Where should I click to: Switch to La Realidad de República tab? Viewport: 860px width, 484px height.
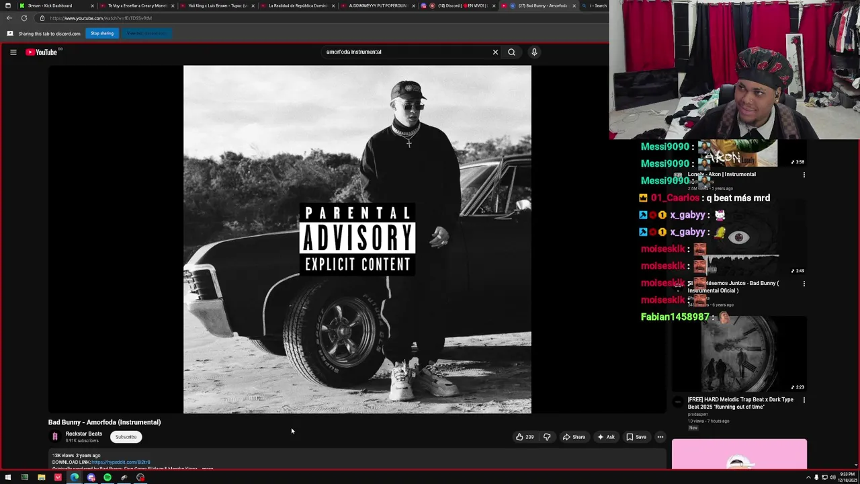(298, 5)
